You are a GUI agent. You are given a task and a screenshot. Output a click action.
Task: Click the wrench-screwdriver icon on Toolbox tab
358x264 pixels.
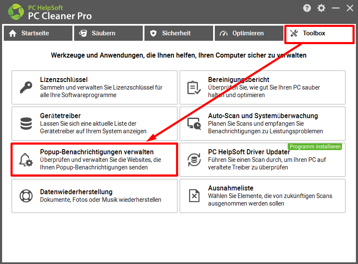click(294, 33)
